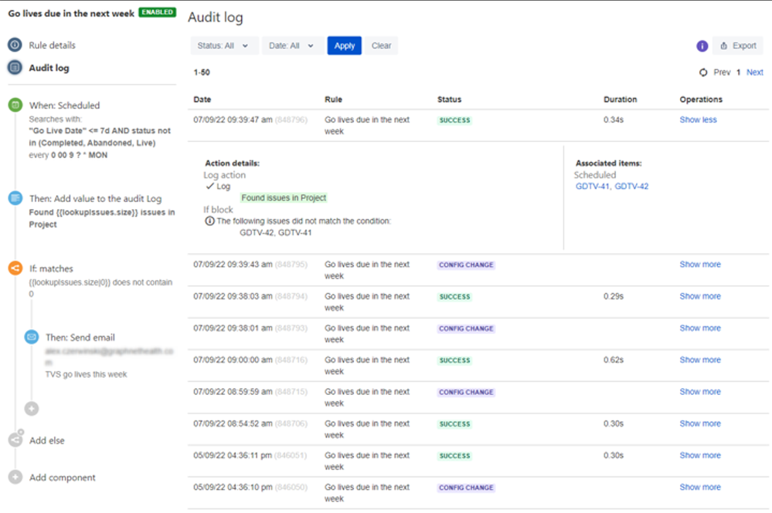Open issue GDTV-42 link
This screenshot has height=513, width=772.
tap(631, 186)
